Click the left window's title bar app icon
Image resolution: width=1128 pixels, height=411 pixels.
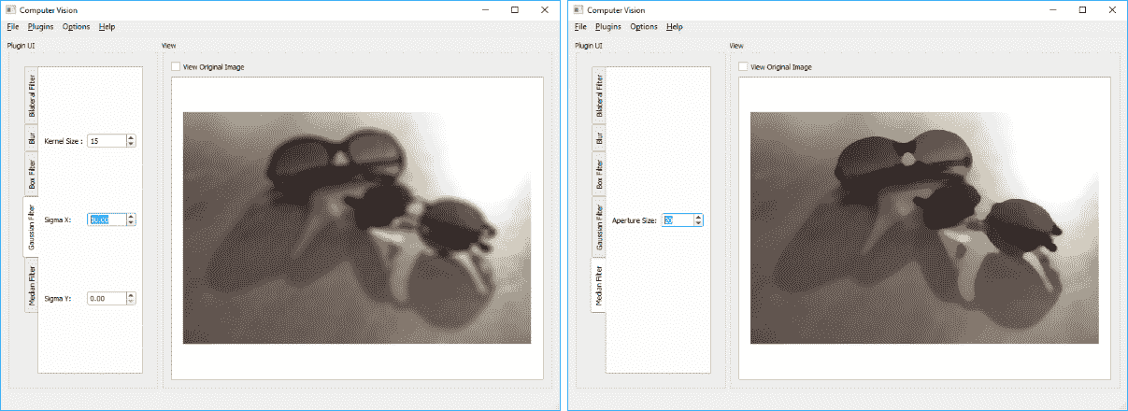tap(11, 9)
